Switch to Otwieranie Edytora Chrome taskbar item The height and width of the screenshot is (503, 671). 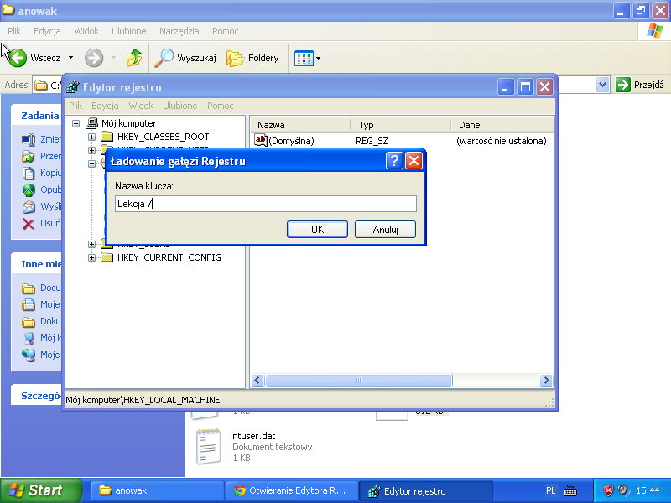[290, 491]
